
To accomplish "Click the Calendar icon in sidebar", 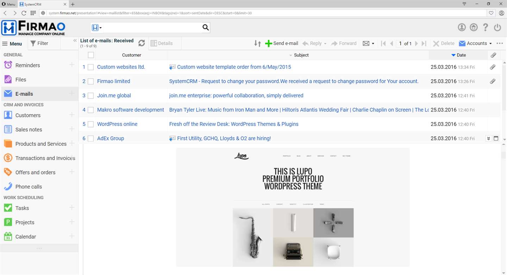I will (x=8, y=237).
